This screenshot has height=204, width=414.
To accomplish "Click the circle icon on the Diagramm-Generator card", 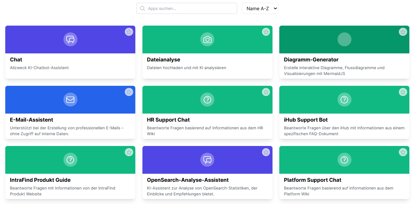I will (x=344, y=39).
